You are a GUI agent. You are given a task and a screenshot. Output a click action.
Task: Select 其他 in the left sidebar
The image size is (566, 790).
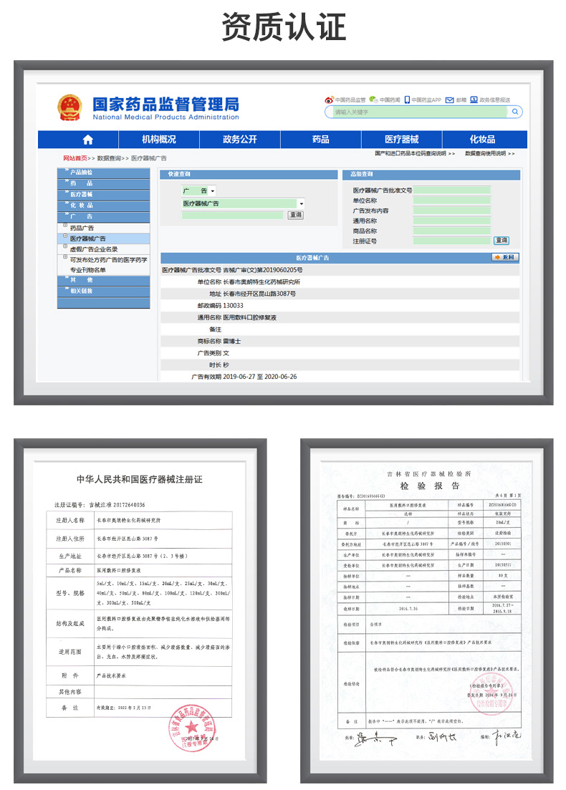pyautogui.click(x=103, y=280)
